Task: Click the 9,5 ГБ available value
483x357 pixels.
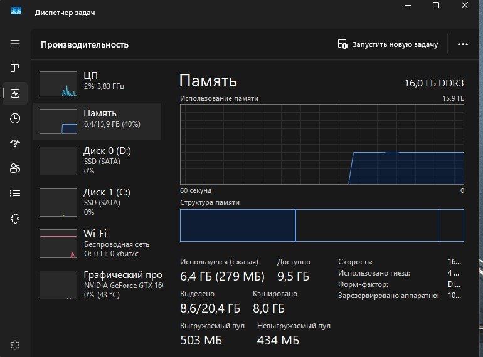Action: pyautogui.click(x=294, y=276)
